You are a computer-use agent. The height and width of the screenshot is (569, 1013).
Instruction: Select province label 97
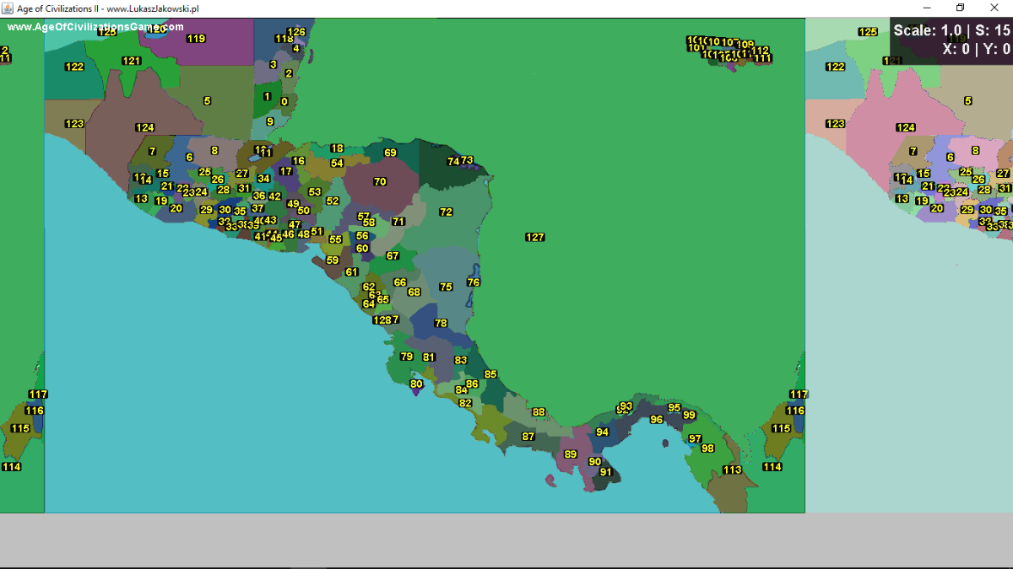pos(695,438)
